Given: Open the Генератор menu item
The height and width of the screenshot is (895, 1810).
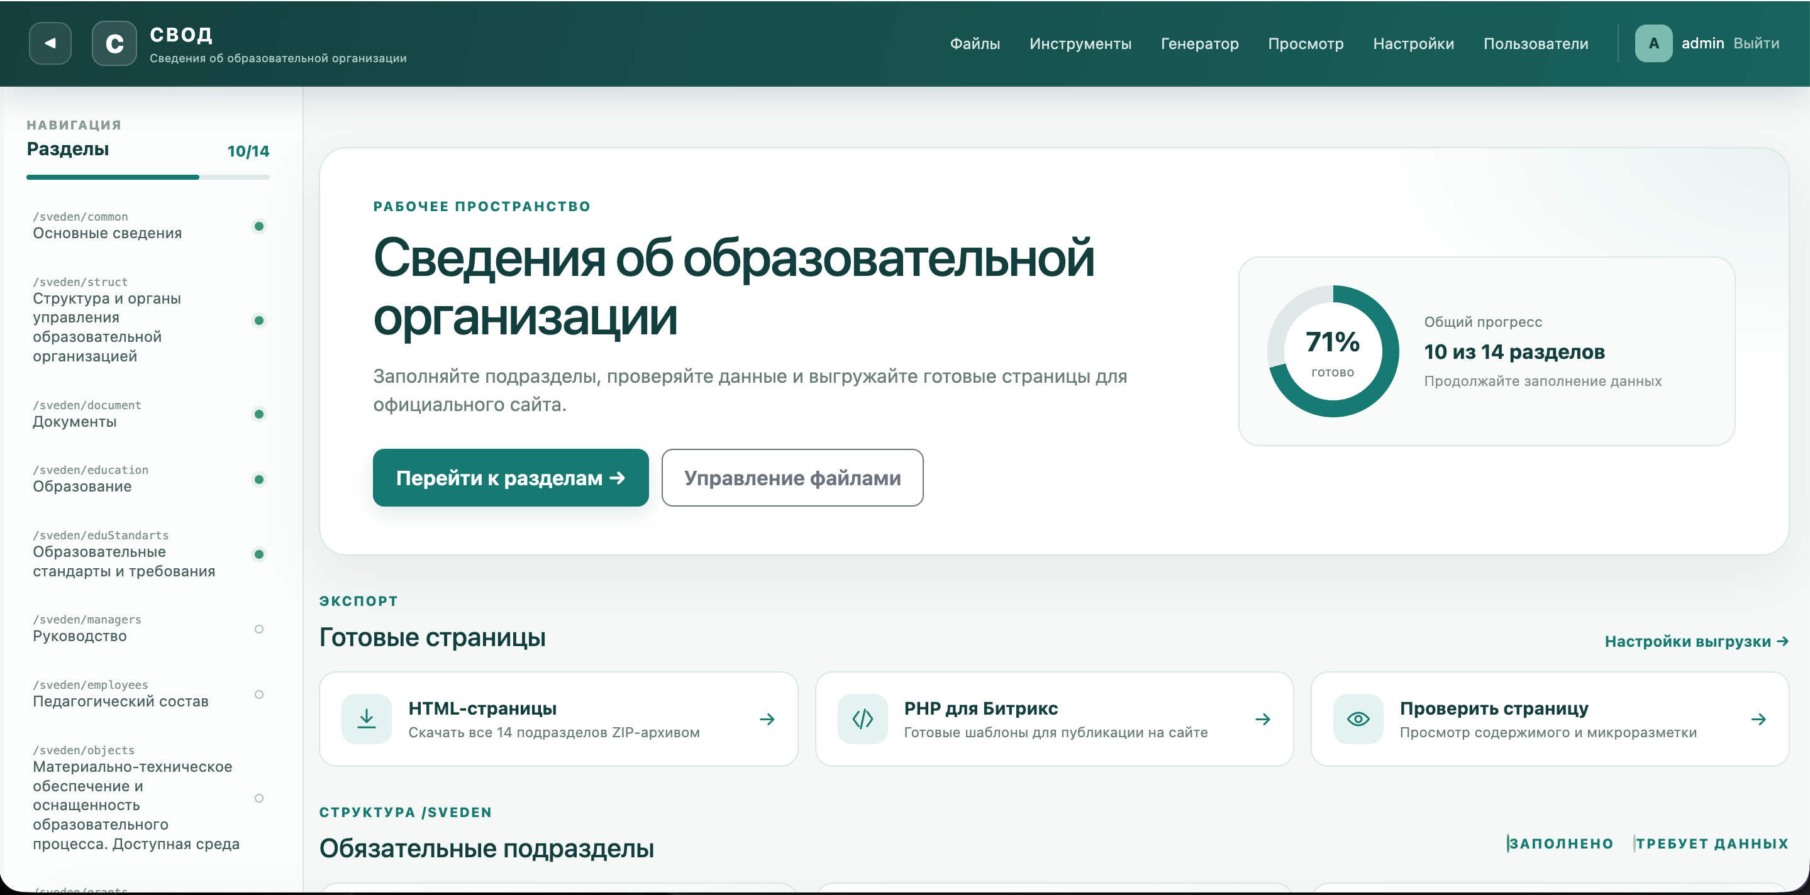Looking at the screenshot, I should [1199, 43].
